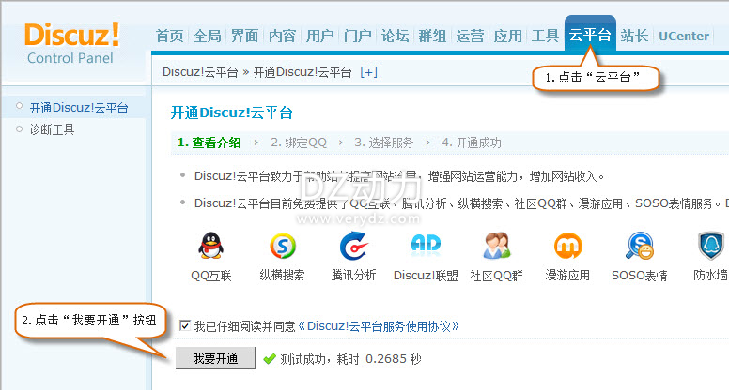Open the 门户 menu
The width and height of the screenshot is (729, 390).
point(358,36)
